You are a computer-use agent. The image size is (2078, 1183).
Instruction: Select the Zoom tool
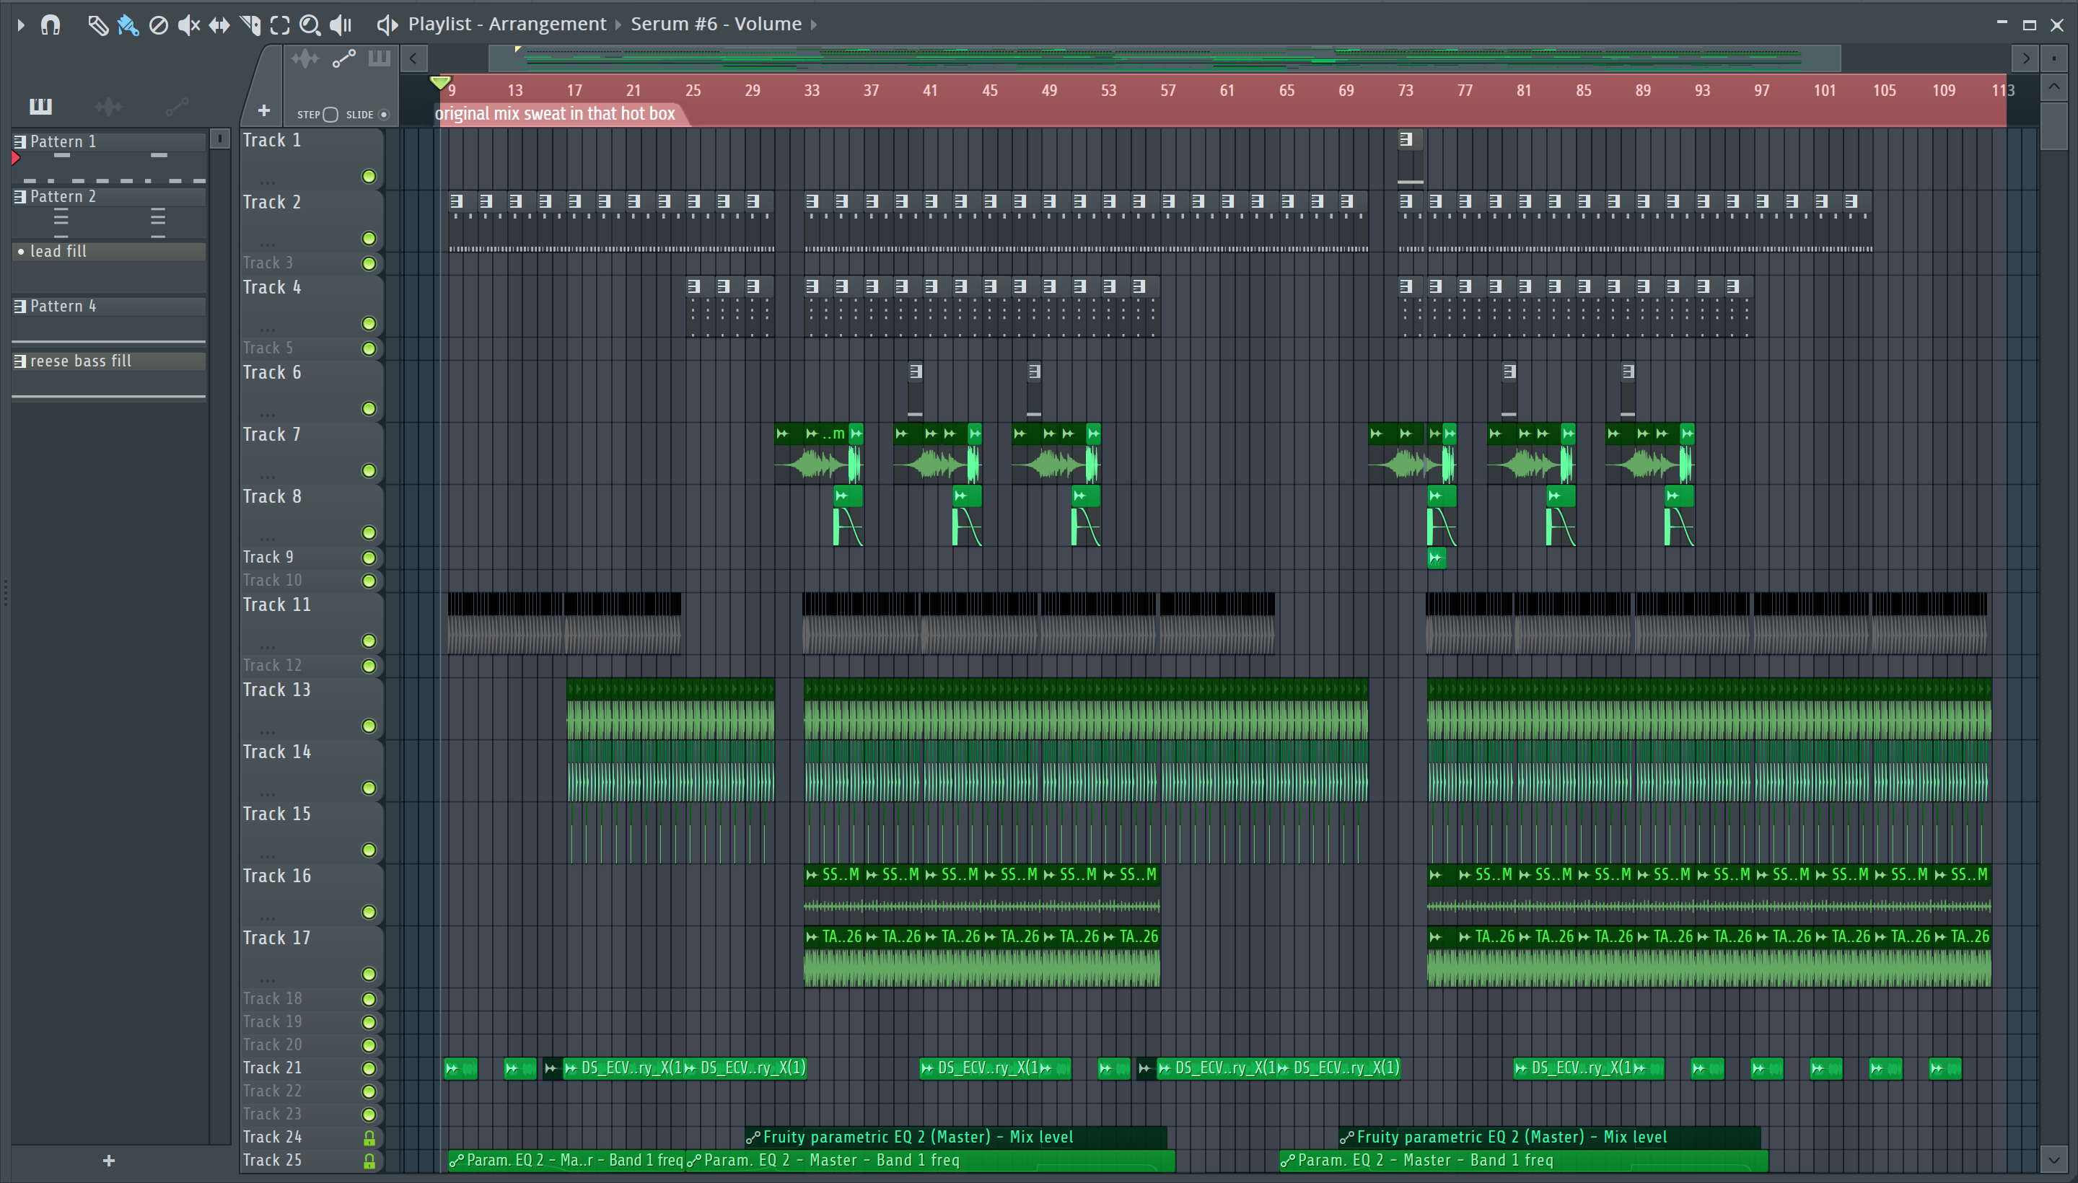pos(310,25)
